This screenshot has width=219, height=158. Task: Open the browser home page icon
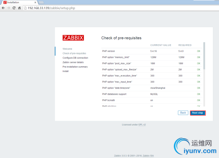click(x=19, y=8)
